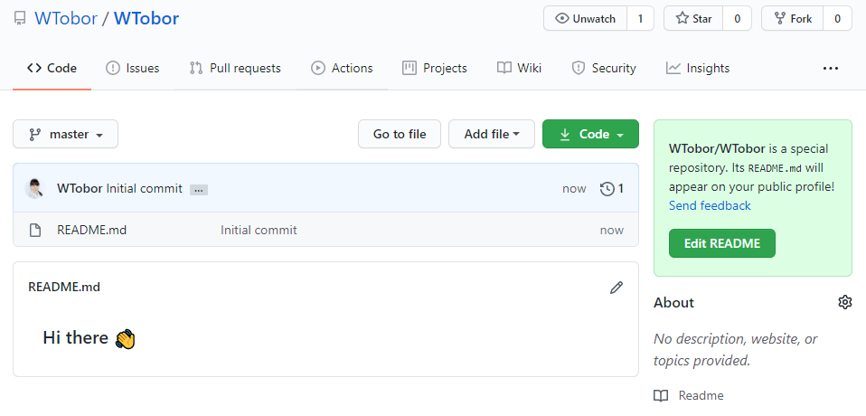Expand the Add file dropdown
This screenshot has height=416, width=866.
(x=491, y=134)
